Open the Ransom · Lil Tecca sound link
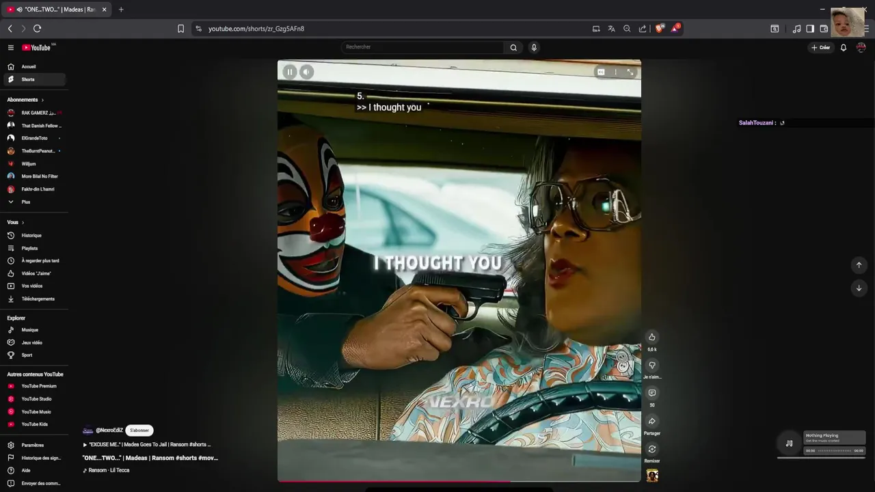 106,470
